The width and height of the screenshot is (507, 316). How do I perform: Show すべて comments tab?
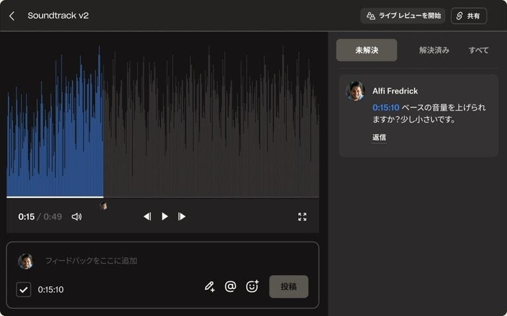478,50
